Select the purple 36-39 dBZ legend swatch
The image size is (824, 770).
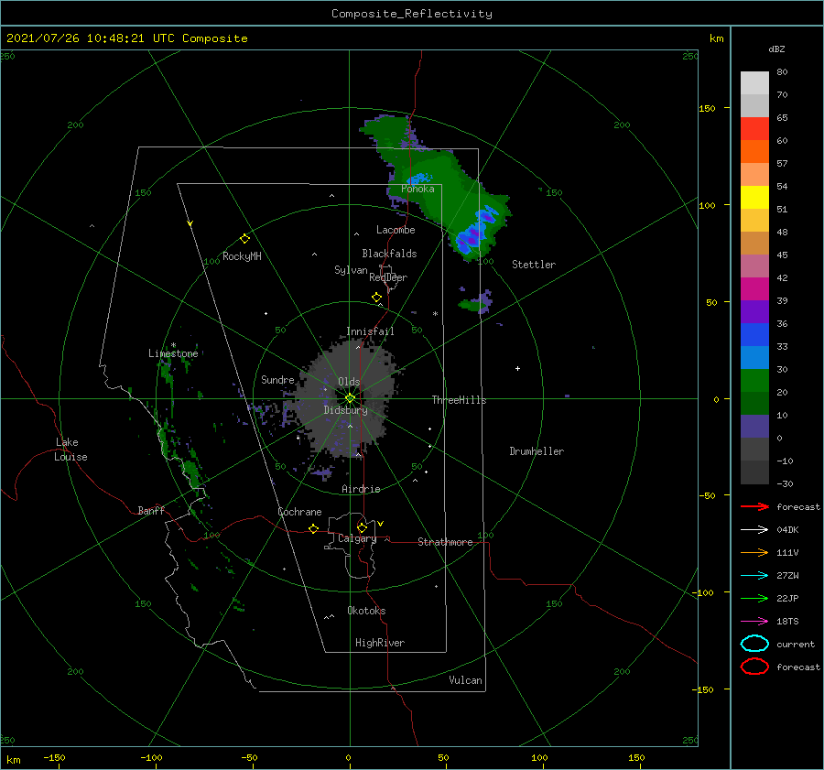point(754,311)
